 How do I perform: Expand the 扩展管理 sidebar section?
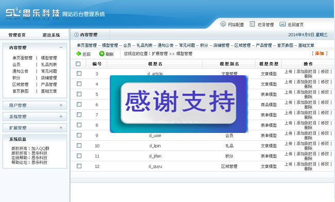coord(61,128)
